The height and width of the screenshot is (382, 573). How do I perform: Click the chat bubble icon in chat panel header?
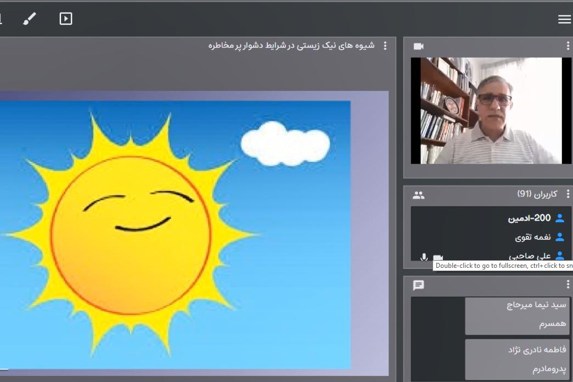419,285
